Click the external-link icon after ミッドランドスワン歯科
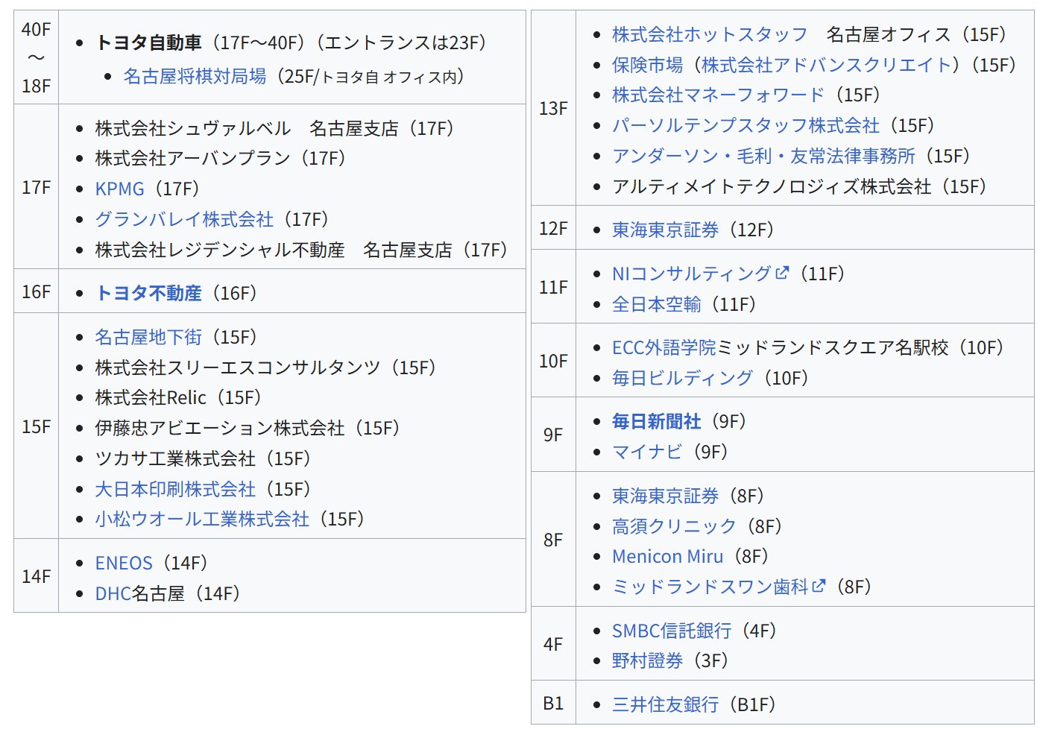Image resolution: width=1037 pixels, height=729 pixels. [x=819, y=586]
